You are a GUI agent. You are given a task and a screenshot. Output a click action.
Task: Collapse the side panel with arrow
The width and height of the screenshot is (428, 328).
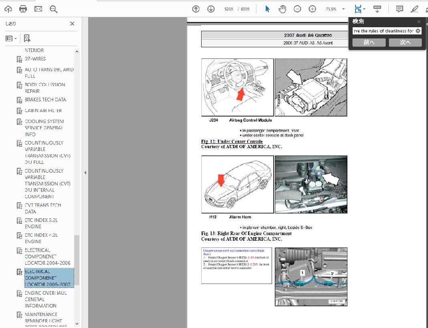coord(85,173)
